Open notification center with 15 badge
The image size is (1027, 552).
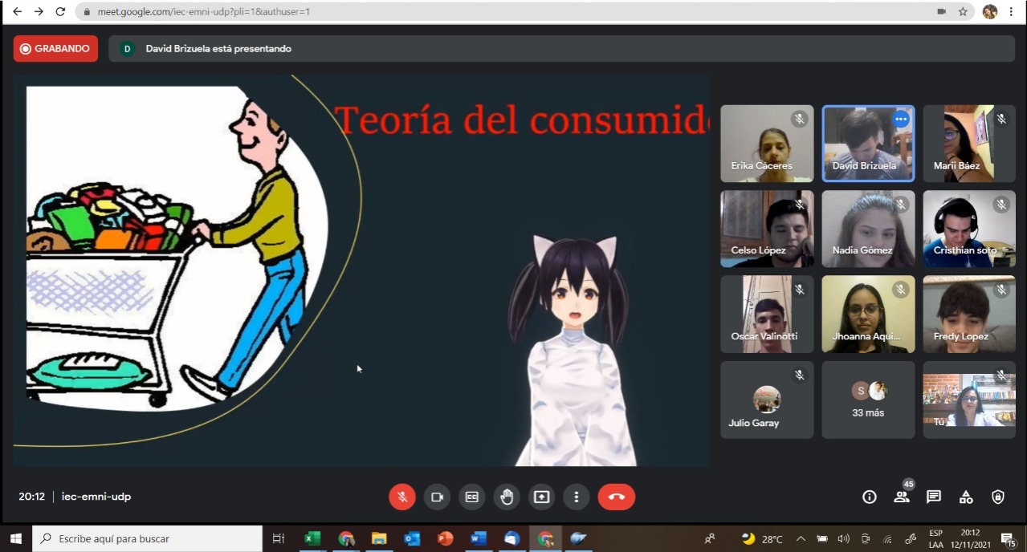click(x=1009, y=539)
